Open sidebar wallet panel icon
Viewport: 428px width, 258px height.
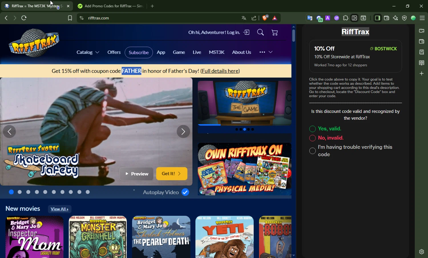tap(421, 42)
